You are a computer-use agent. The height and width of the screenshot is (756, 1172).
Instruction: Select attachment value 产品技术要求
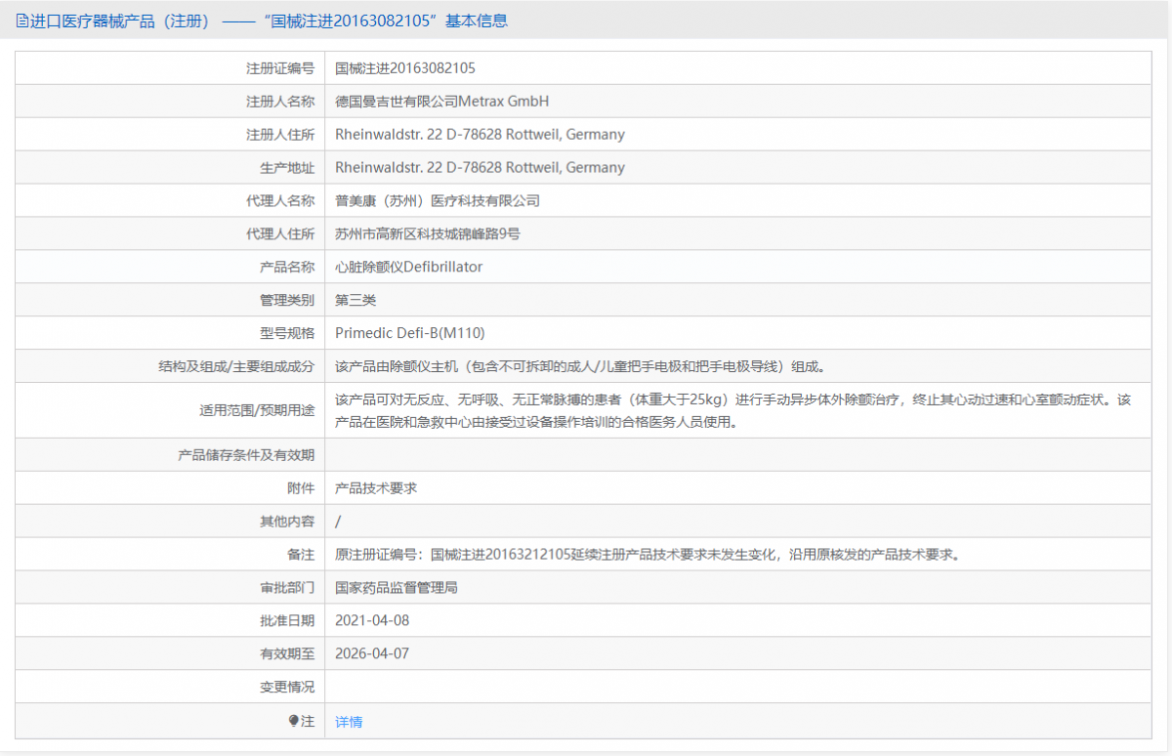click(x=376, y=488)
